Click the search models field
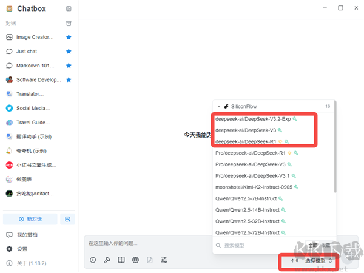Screen dimensions: 364x273 (x=260, y=246)
